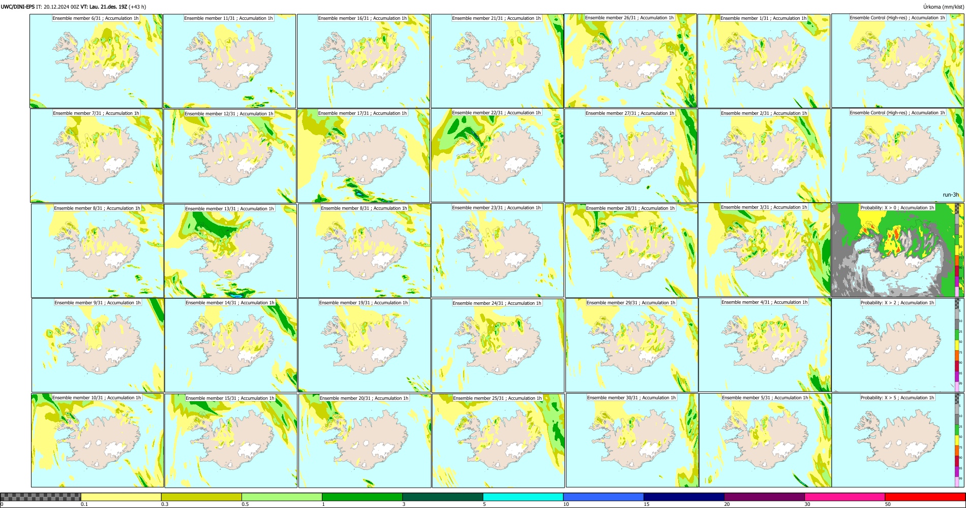Select the dark green 3–5 legend swatch

442,497
